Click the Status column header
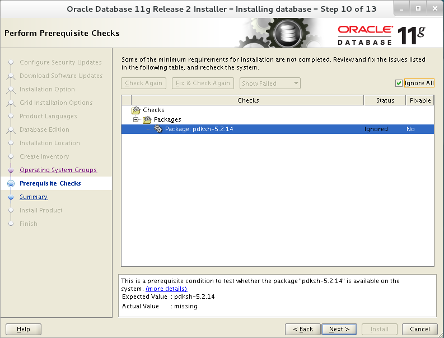444x338 pixels. coord(385,100)
